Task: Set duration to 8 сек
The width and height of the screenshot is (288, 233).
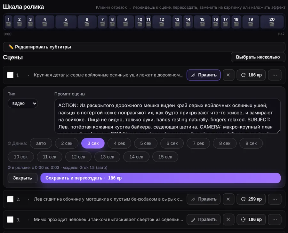Action: pos(225,143)
